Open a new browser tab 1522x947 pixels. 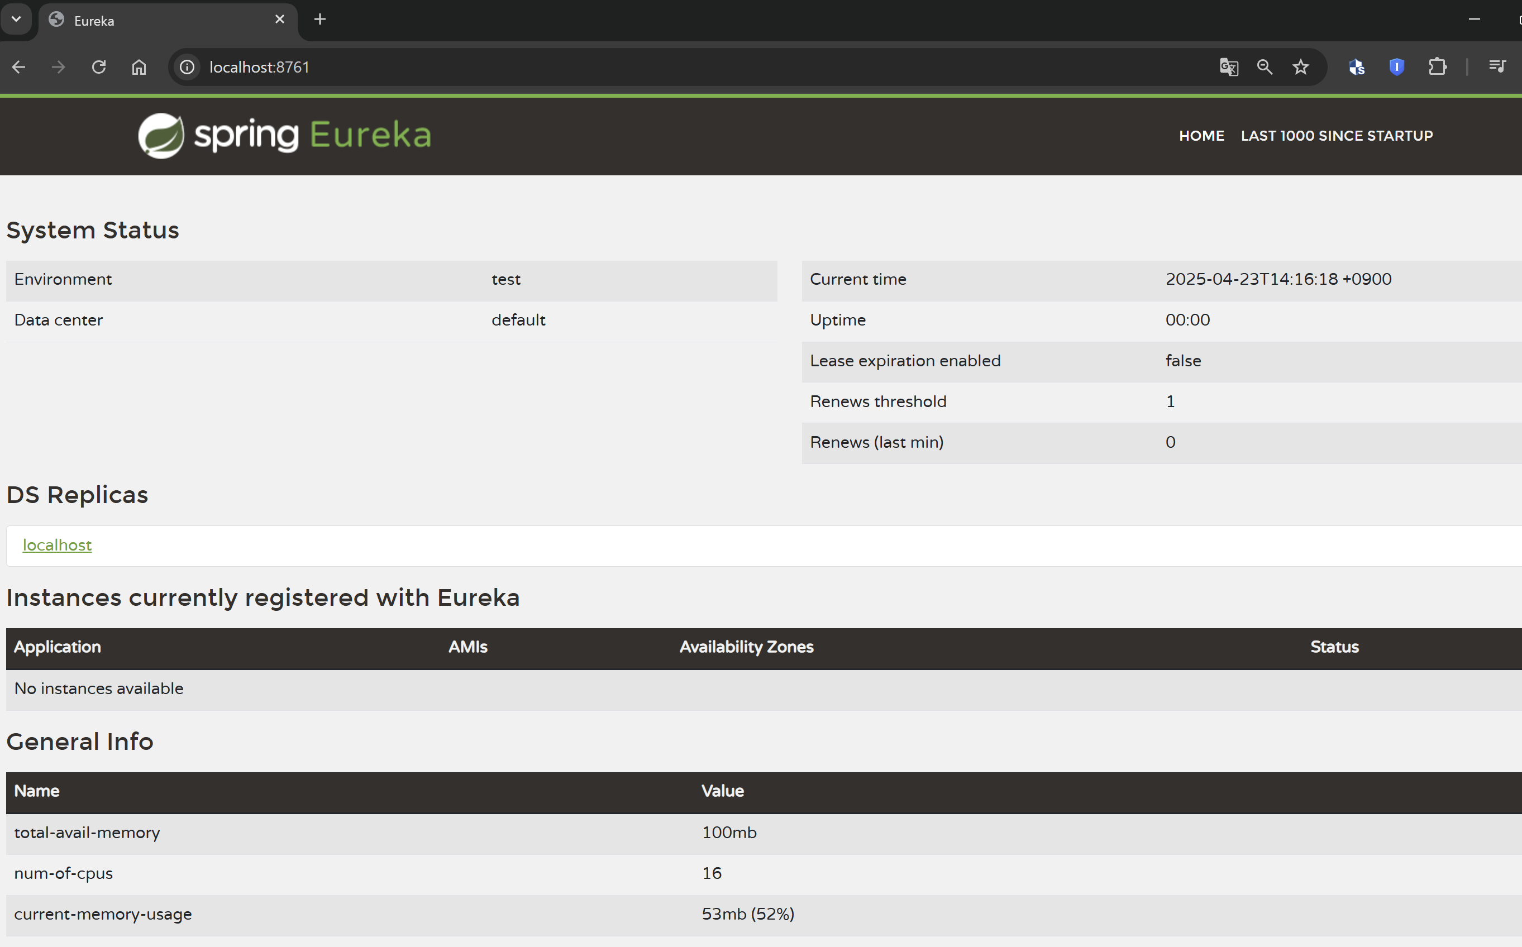click(x=320, y=20)
